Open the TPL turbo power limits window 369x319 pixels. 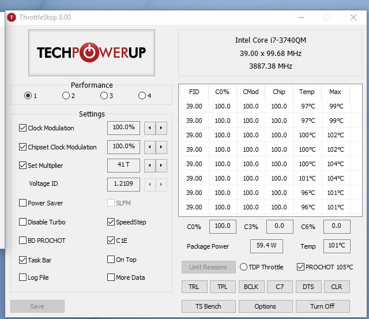pyautogui.click(x=223, y=287)
